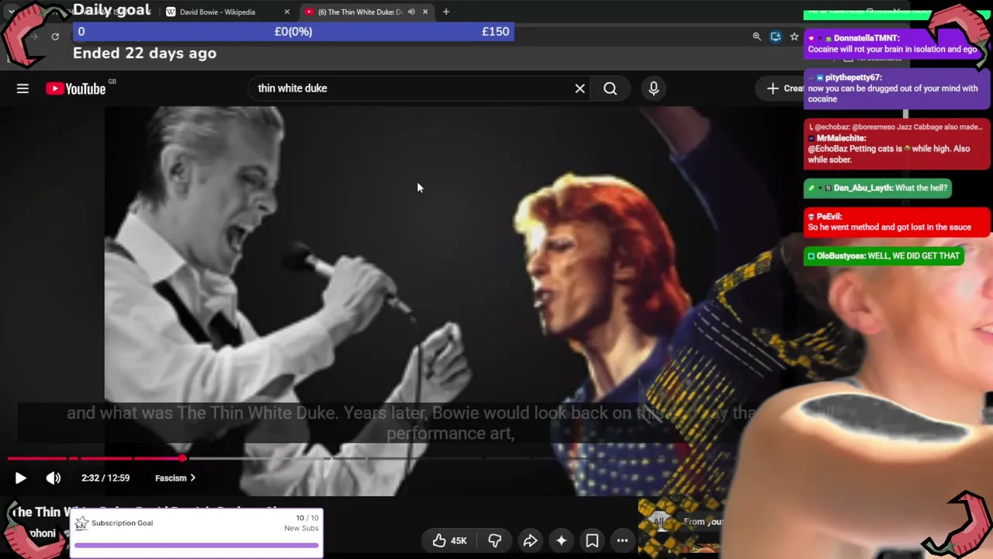Share the video via the arrow icon
Viewport: 993px width, 559px height.
tap(531, 540)
